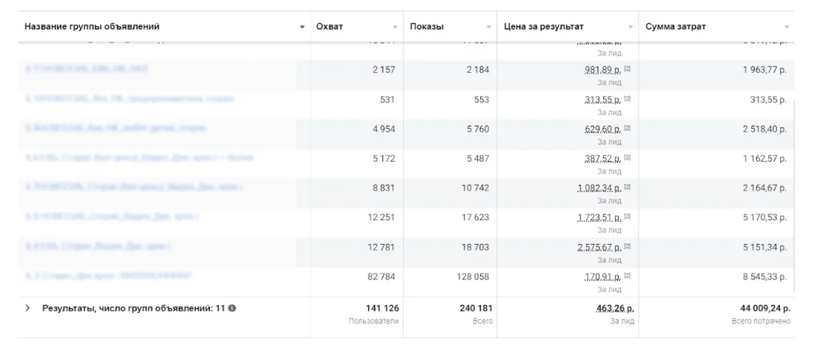Viewport: 821px width, 349px height.
Task: Sort by the Показы column header
Action: pyautogui.click(x=427, y=26)
